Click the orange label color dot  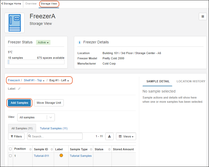pyautogui.click(x=61, y=156)
